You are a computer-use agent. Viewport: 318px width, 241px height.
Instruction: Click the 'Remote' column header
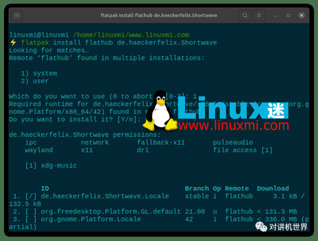pyautogui.click(x=237, y=189)
